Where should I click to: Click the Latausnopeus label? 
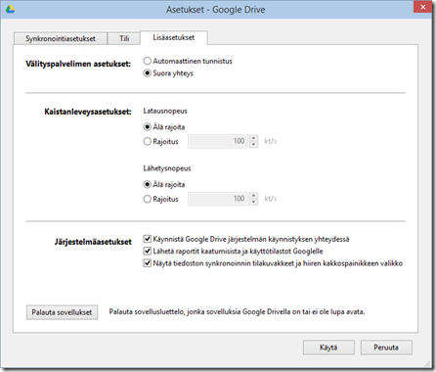(165, 111)
